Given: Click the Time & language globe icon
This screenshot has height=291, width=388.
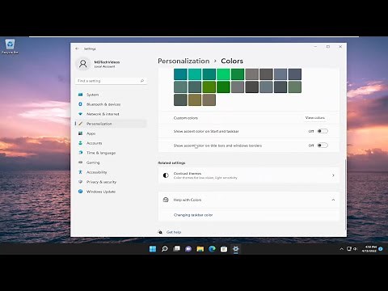Looking at the screenshot, I should pyautogui.click(x=80, y=153).
